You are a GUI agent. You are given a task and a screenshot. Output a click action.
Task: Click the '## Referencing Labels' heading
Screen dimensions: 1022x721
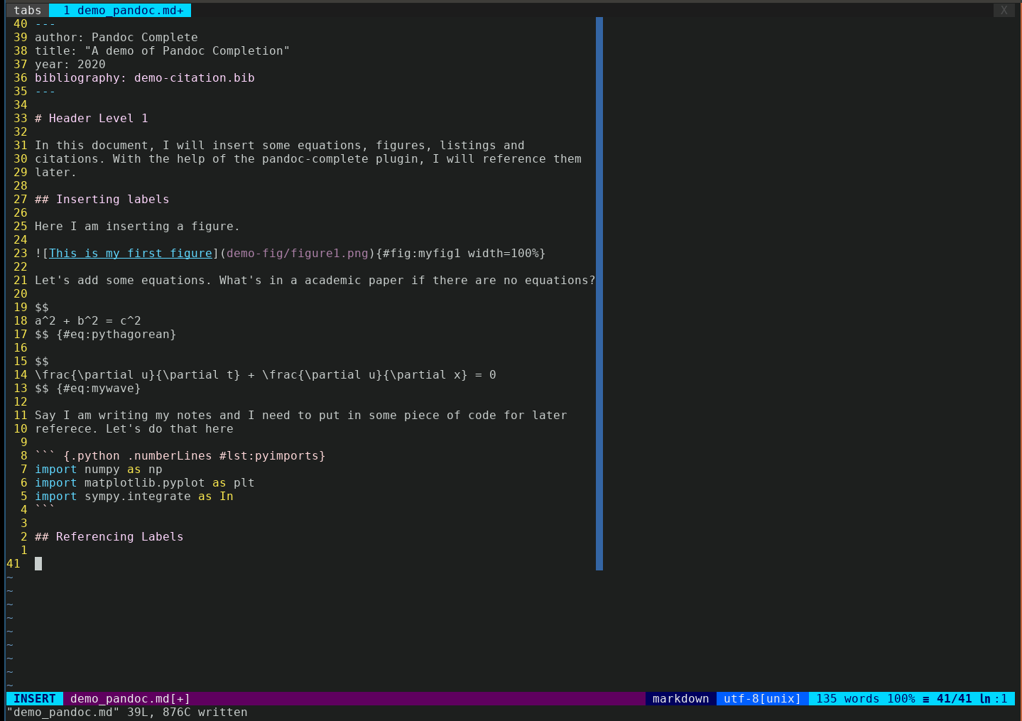109,536
